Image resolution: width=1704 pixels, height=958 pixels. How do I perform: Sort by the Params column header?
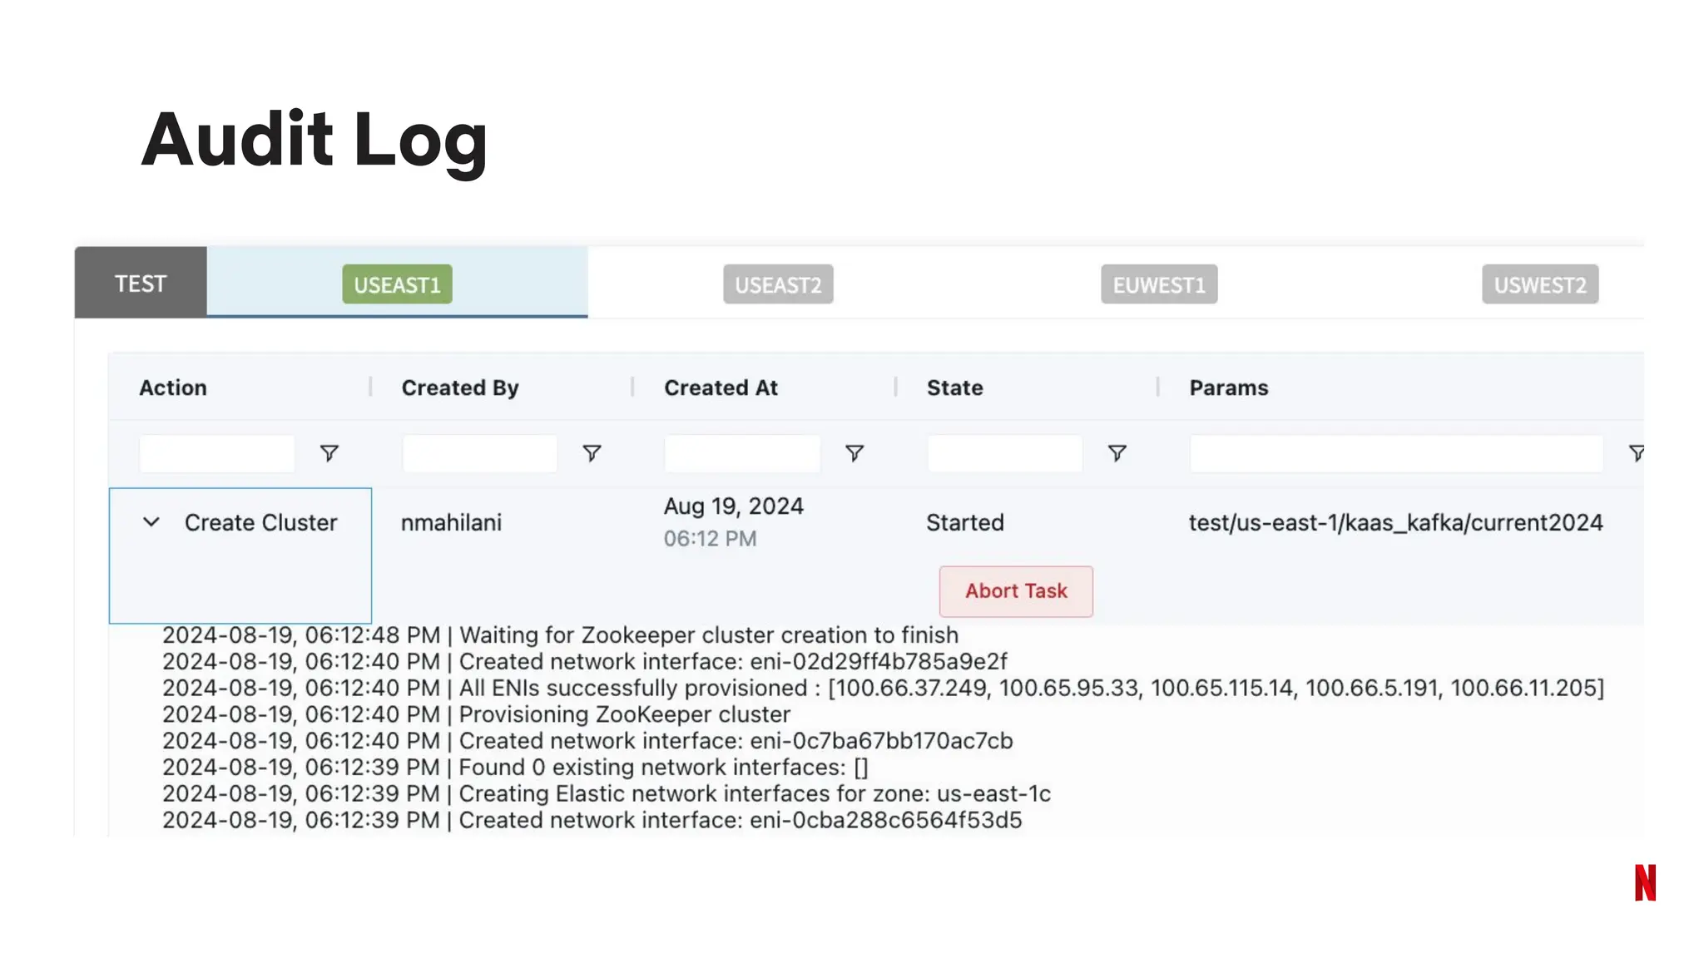pos(1229,388)
